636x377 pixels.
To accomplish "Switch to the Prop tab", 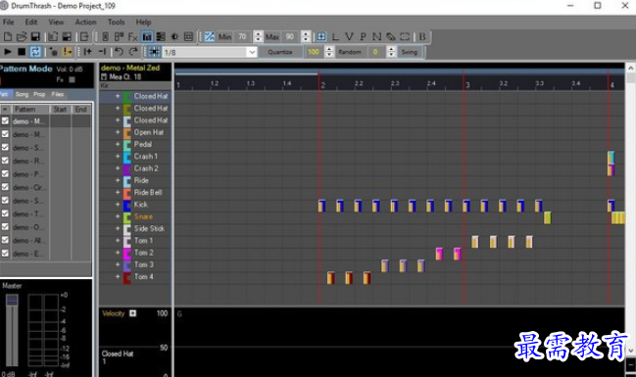I will 39,94.
